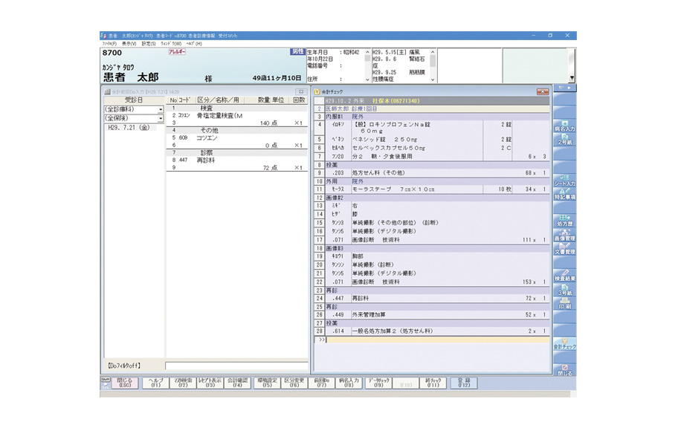
Task: Close the 会計チェック panel with red X
Action: 542,91
